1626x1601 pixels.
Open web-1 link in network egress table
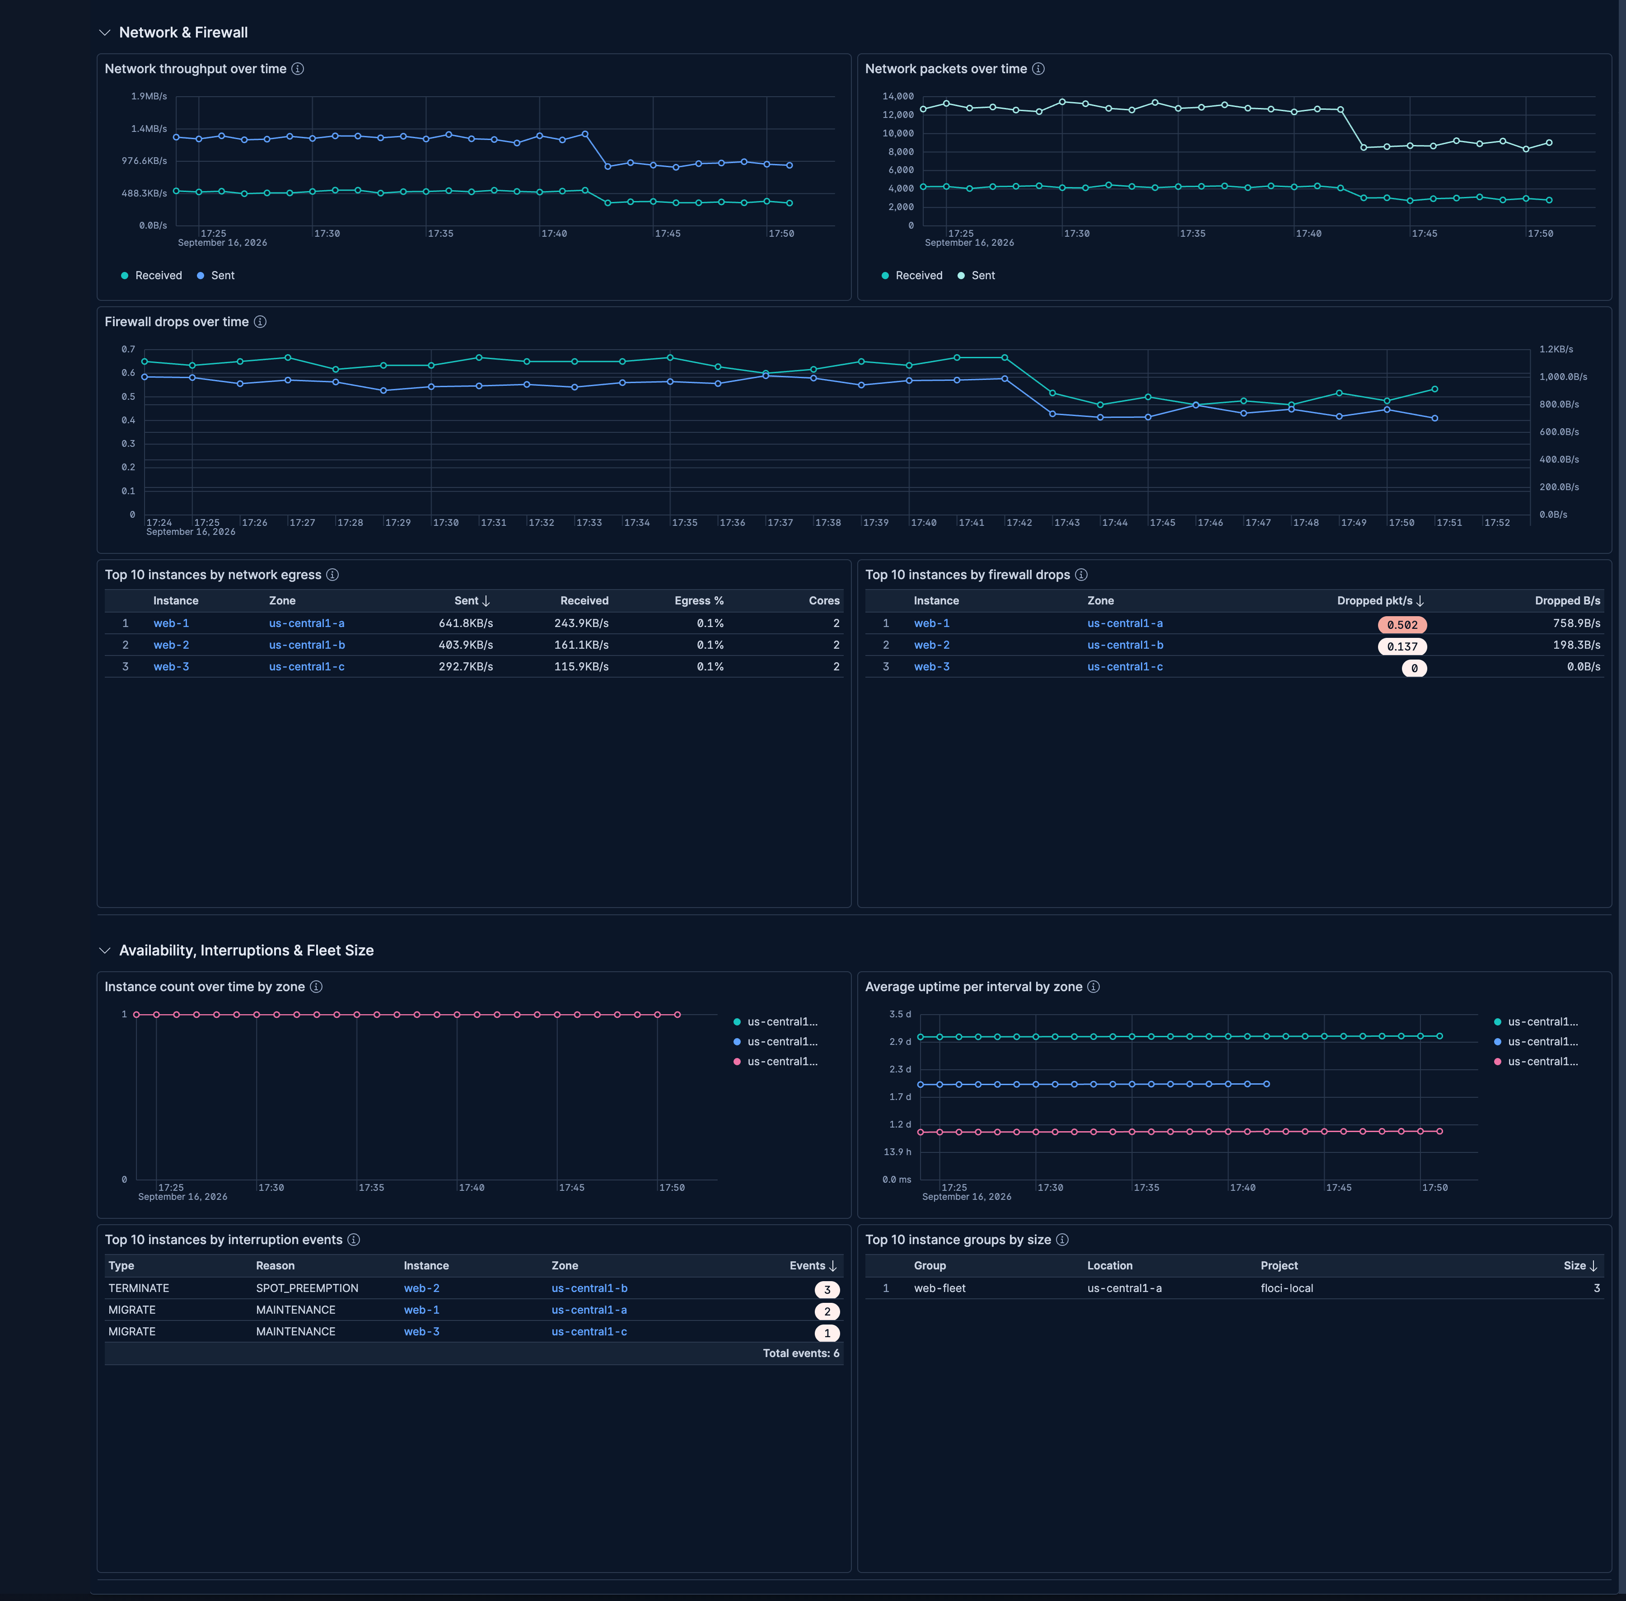(x=172, y=624)
